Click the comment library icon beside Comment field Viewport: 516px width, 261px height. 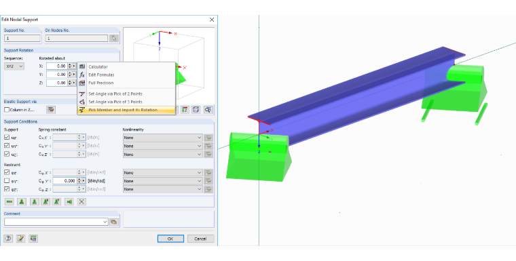[x=114, y=222]
